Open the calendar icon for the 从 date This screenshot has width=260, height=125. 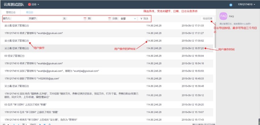[85, 19]
